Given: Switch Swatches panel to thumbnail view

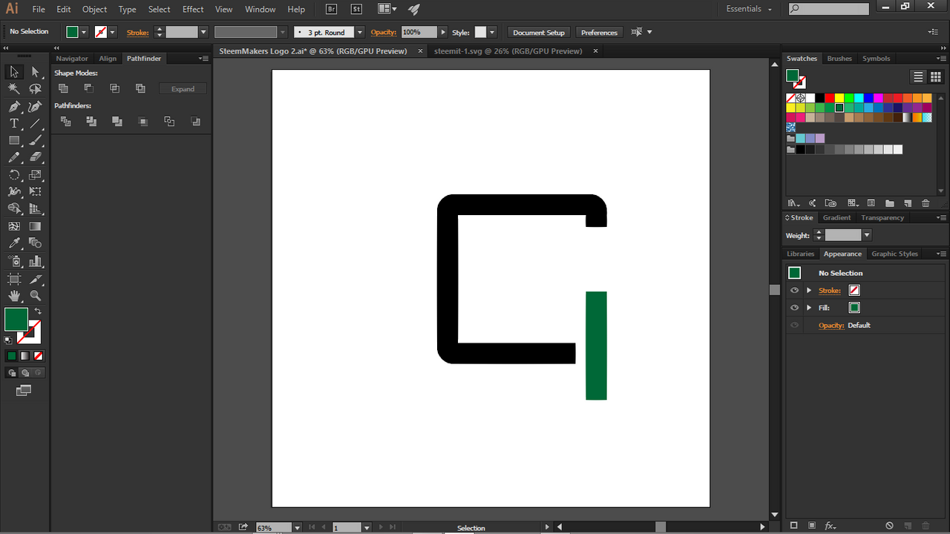Looking at the screenshot, I should [935, 76].
